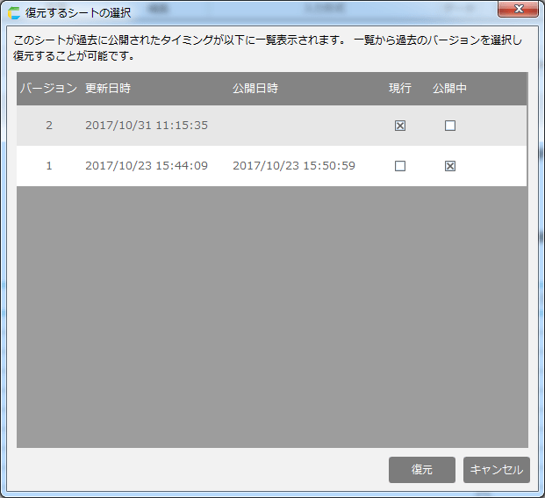Image resolution: width=545 pixels, height=498 pixels.
Task: Click the バージョン column header
Action: (49, 89)
